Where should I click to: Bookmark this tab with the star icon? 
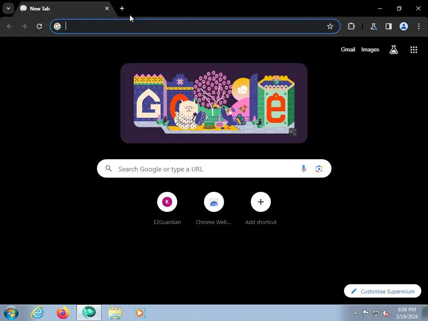point(330,26)
